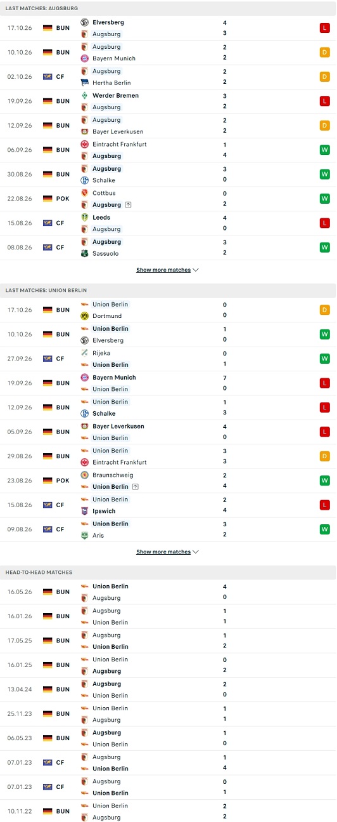Viewport: 337px width, 822px height.
Task: Expand more matches under the Augsburg section
Action: click(168, 270)
